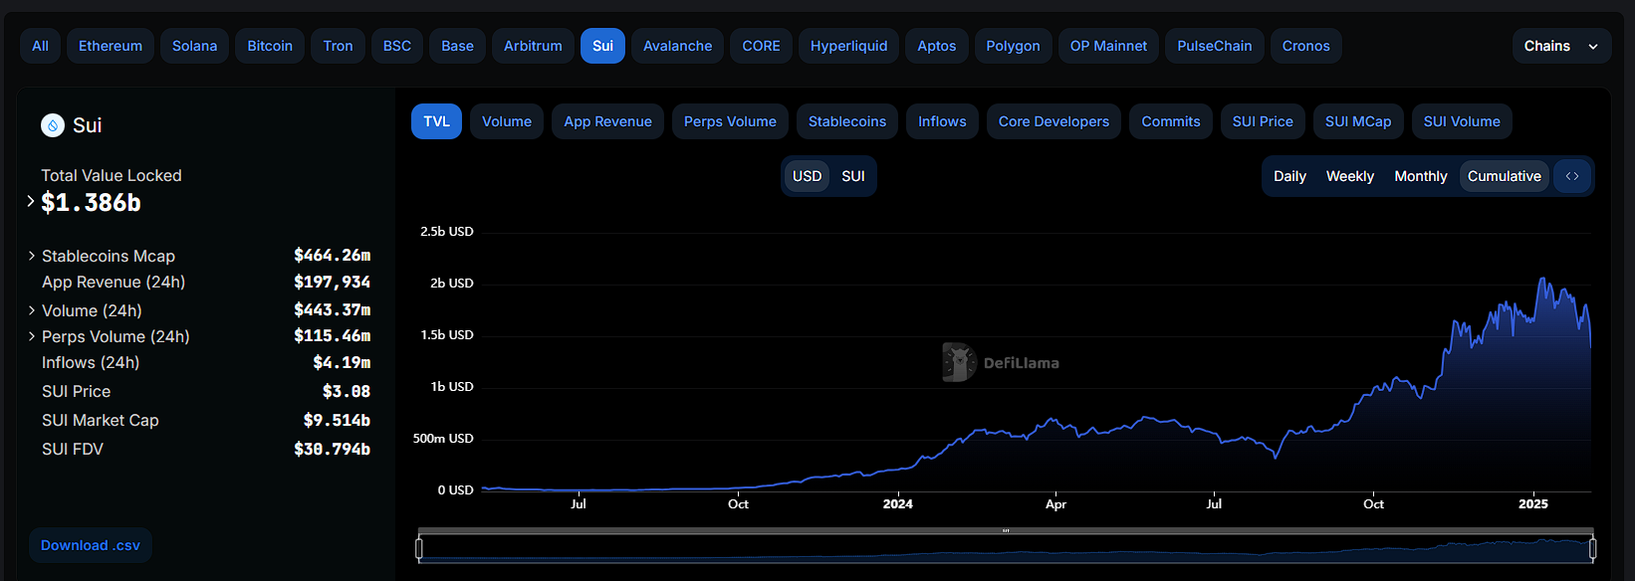1635x581 pixels.
Task: Open the Bitcoin chain tab
Action: [270, 46]
